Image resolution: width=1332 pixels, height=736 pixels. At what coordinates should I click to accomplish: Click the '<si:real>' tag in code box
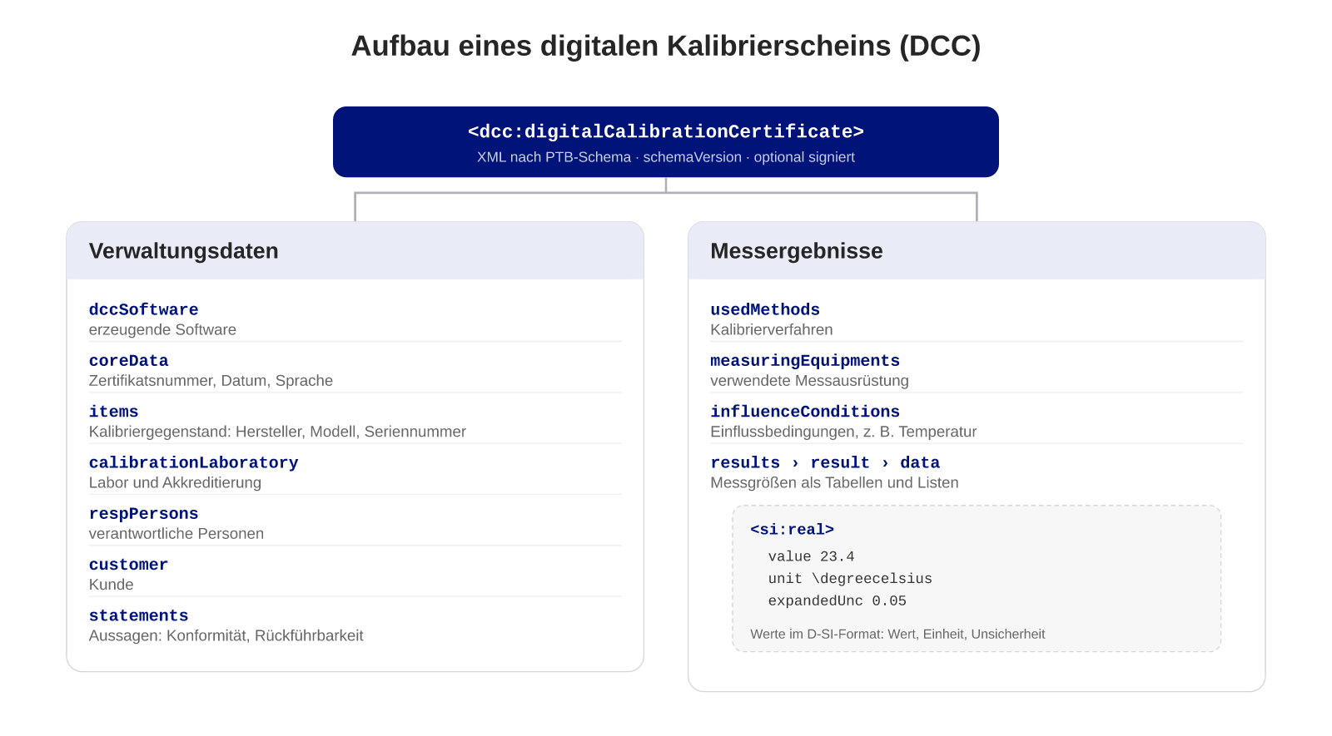[792, 530]
